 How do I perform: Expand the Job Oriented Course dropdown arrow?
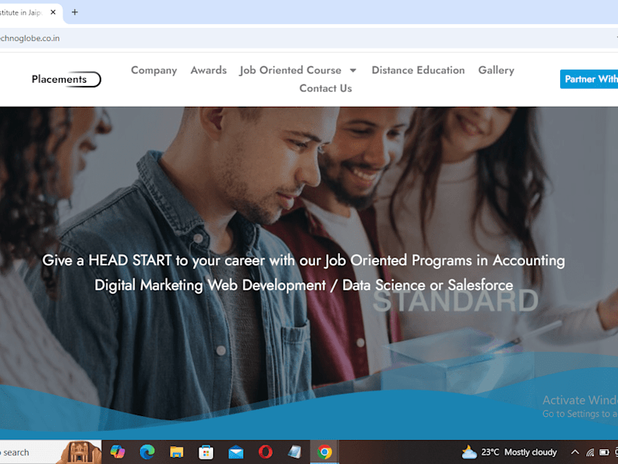[x=353, y=70]
